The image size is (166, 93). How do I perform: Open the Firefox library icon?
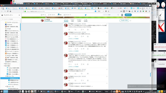pyautogui.click(x=121, y=11)
